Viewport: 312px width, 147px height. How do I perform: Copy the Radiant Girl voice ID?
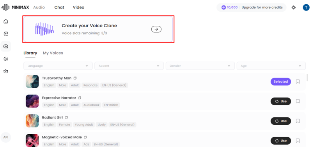tap(66, 117)
